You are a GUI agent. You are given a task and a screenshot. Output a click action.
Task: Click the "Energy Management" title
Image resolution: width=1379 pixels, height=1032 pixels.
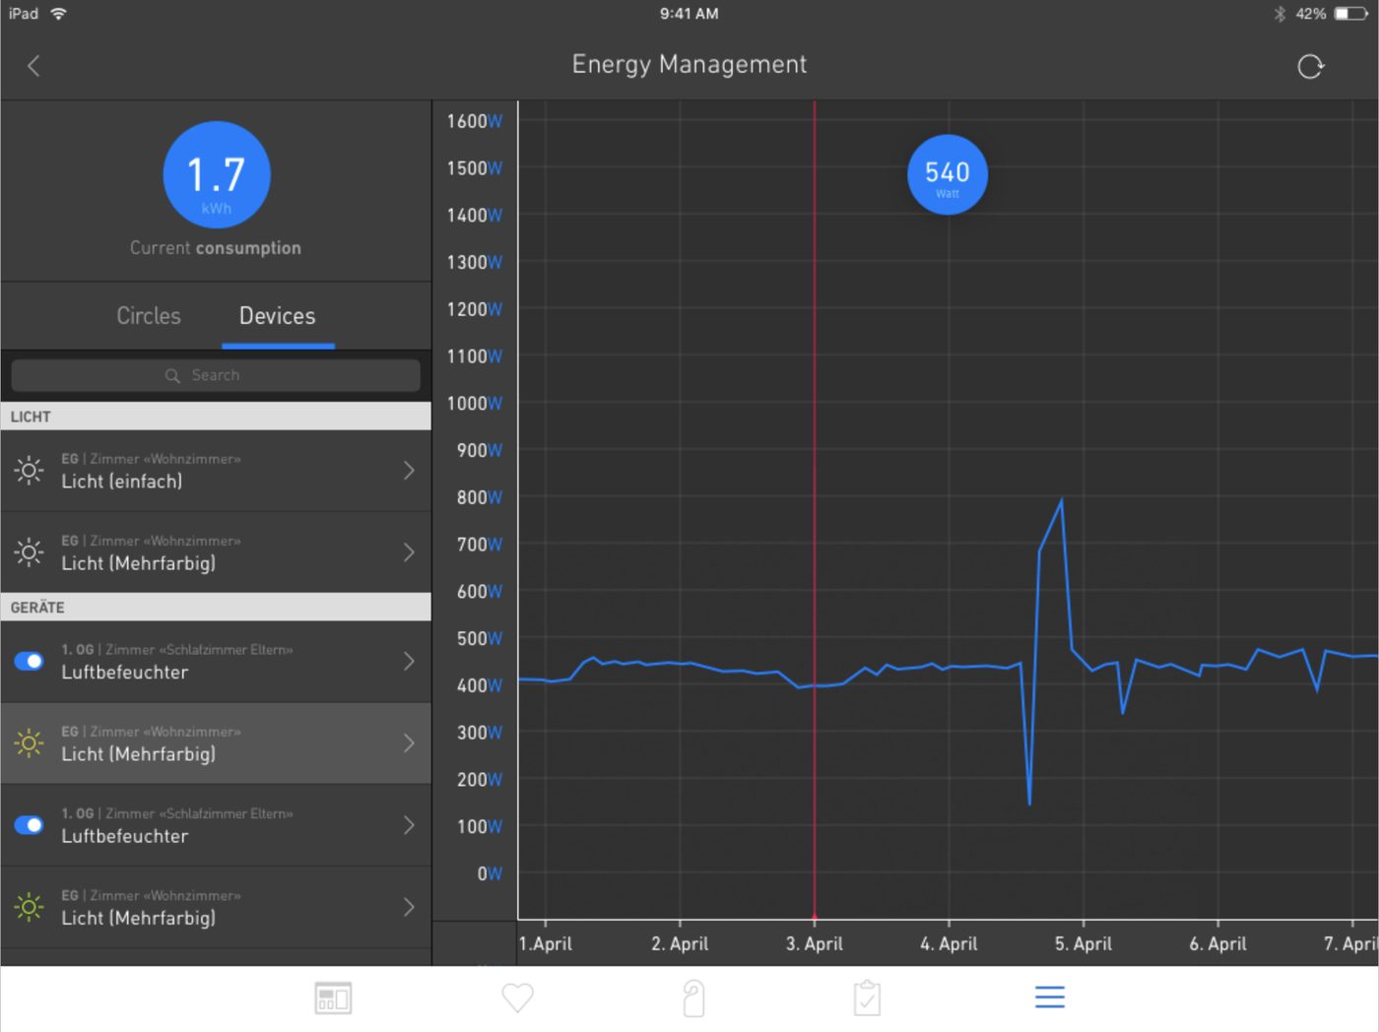[x=689, y=65]
